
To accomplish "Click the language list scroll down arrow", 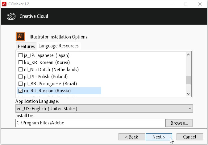I will click(188, 94).
